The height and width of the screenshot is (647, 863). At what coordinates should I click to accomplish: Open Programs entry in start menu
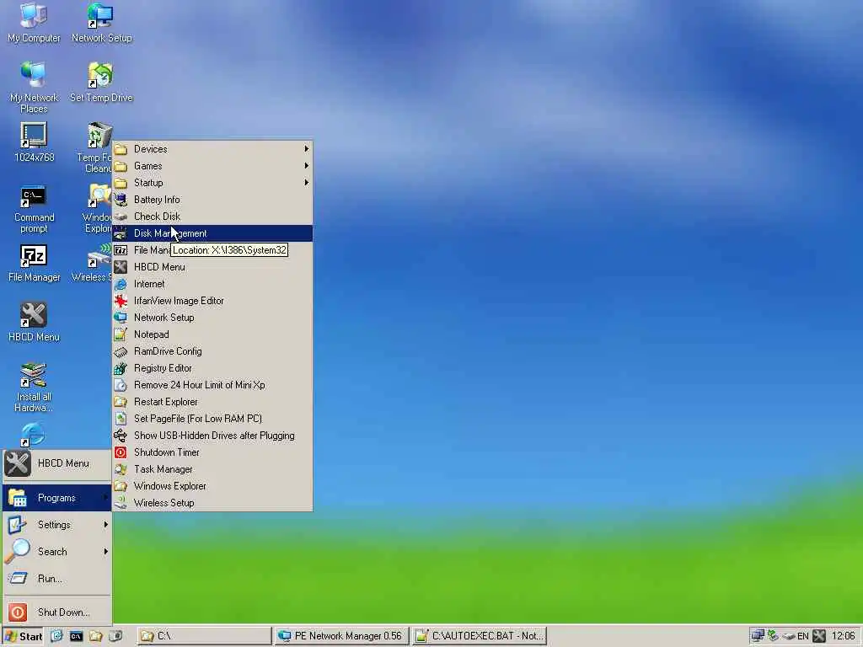[x=57, y=498]
